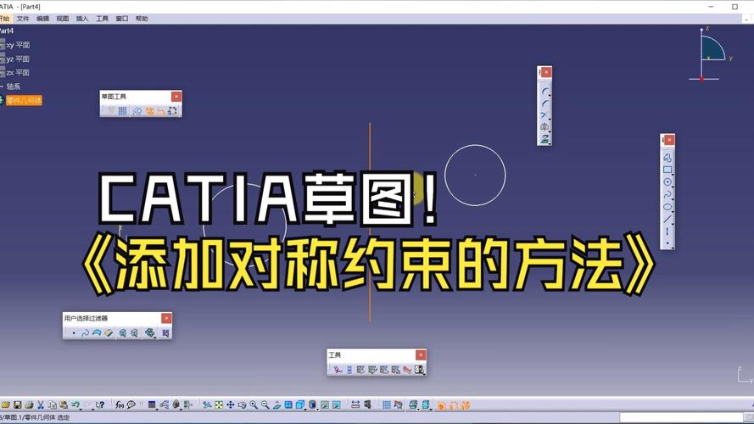Toggle the Volume selection filter

pyautogui.click(x=109, y=332)
